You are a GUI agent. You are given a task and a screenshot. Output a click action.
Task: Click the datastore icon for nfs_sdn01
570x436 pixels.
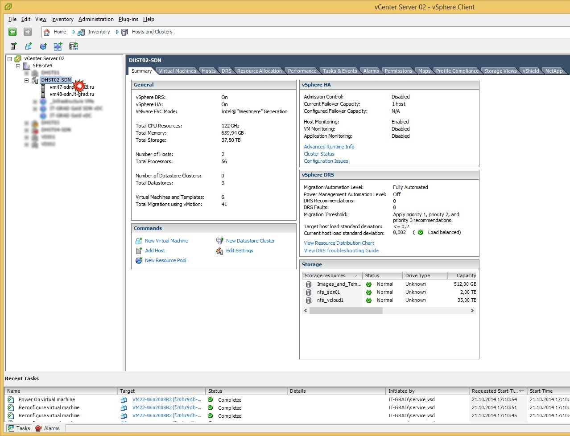308,292
